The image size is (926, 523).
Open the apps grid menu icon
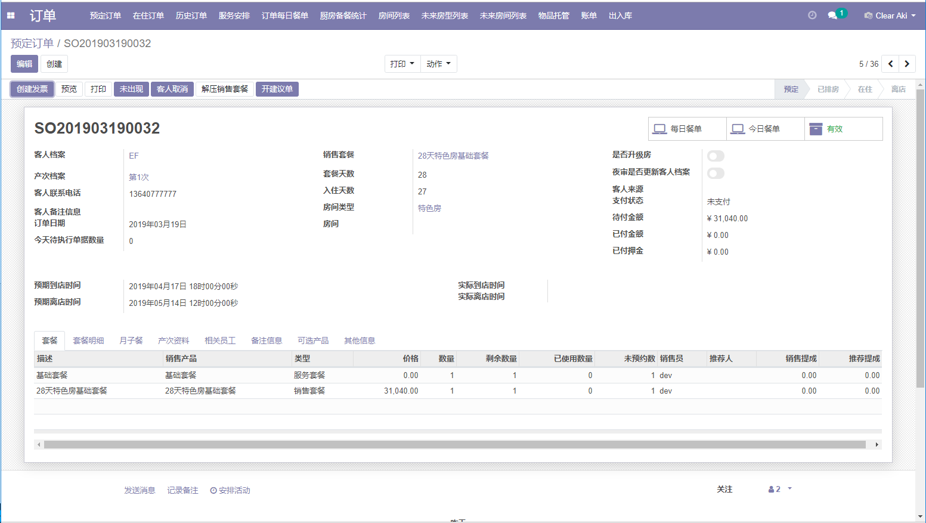tap(11, 16)
